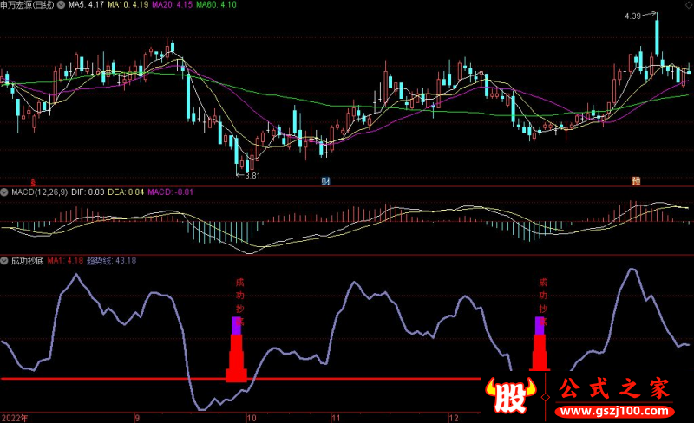Click the 3.81 low price label

(x=252, y=176)
